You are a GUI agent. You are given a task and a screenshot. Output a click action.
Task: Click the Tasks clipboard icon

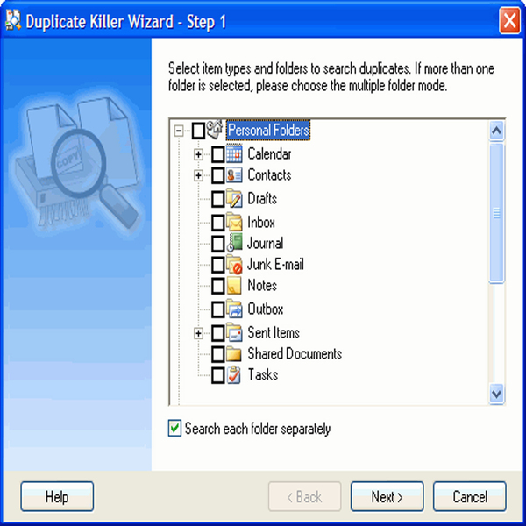[234, 375]
